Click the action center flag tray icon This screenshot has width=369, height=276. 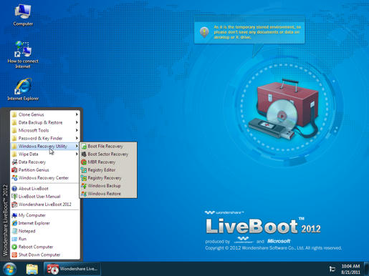tap(332, 269)
